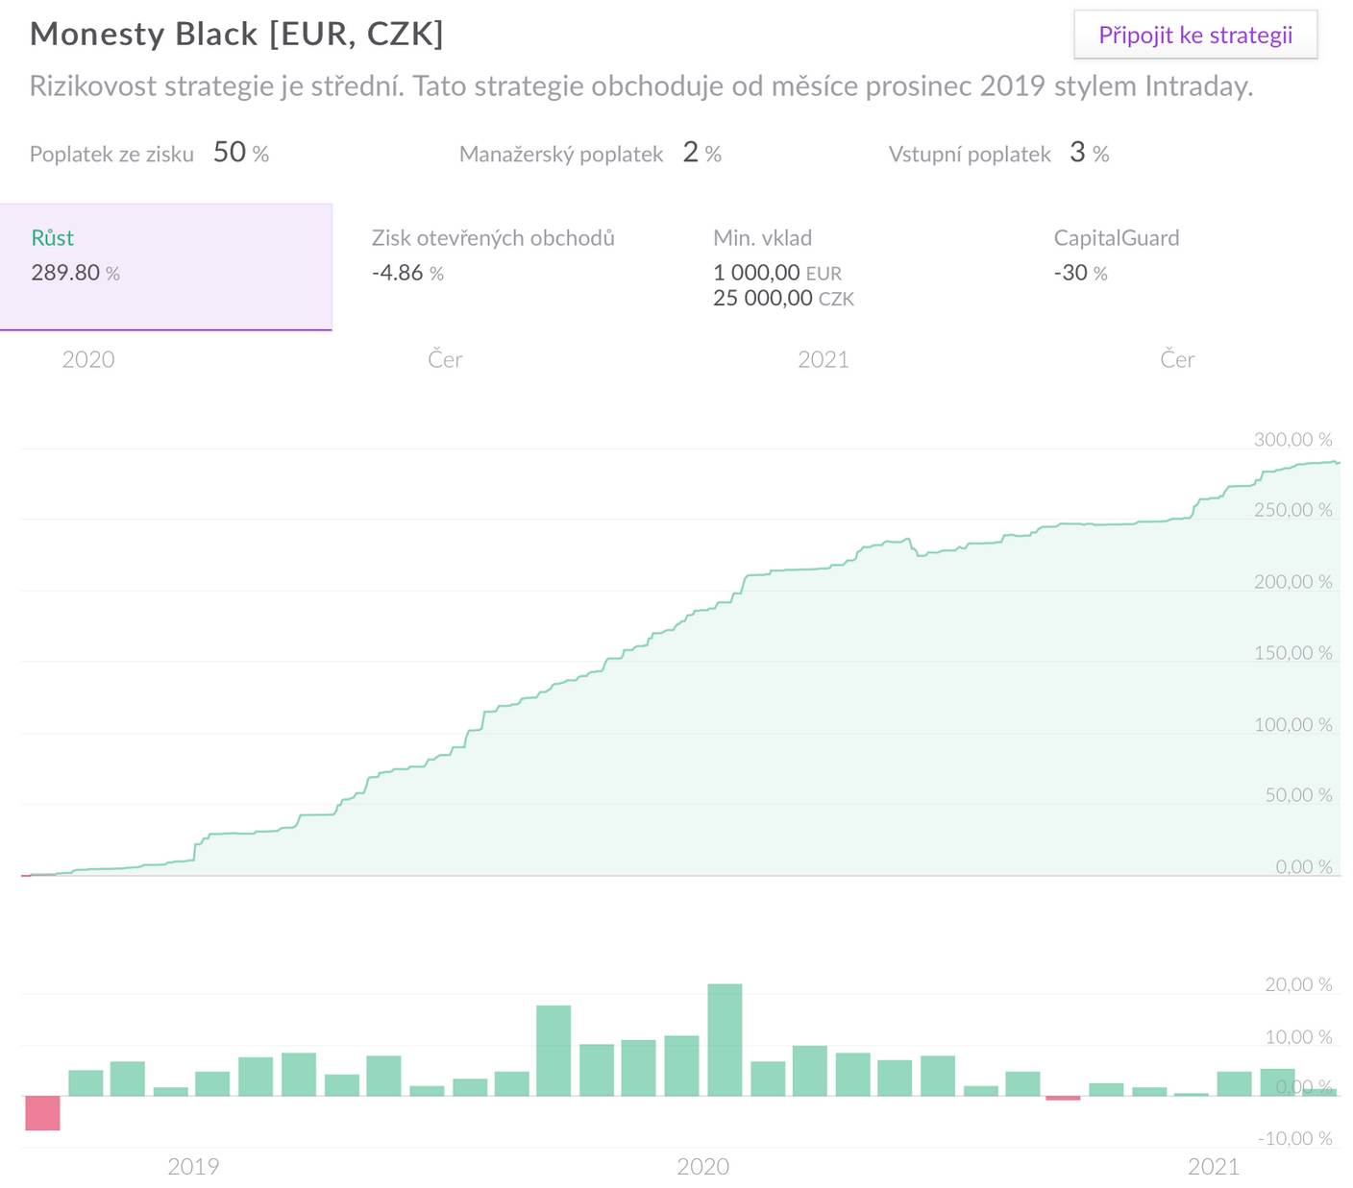Click the 300,00 % axis label
Viewport: 1353px width, 1188px height.
click(x=1292, y=440)
